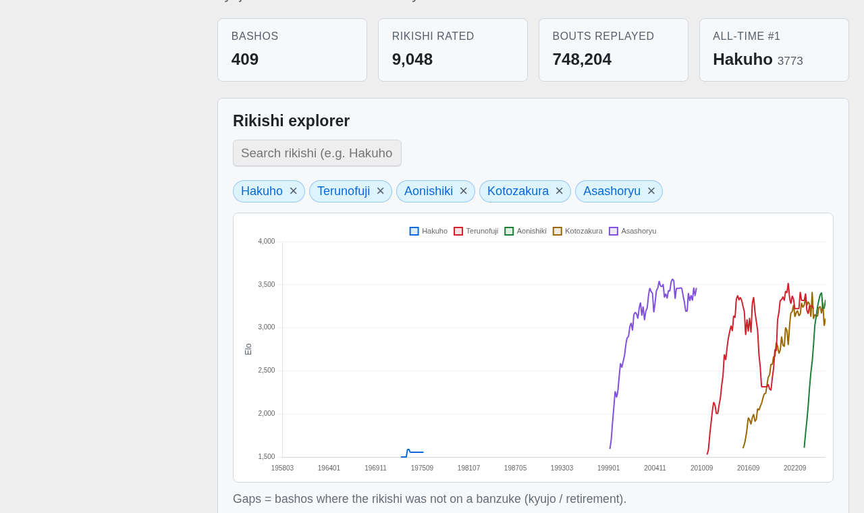
Task: Toggle Hakuho series via blue legend box
Action: (414, 231)
